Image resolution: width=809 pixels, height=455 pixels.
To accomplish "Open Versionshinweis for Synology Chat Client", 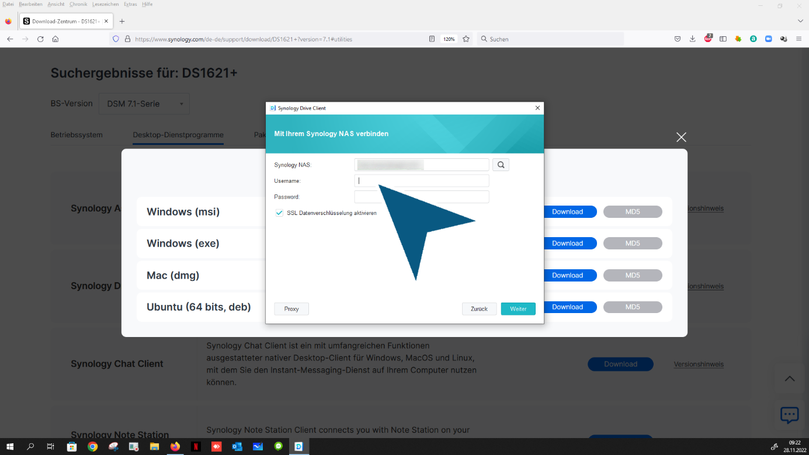I will pyautogui.click(x=699, y=364).
